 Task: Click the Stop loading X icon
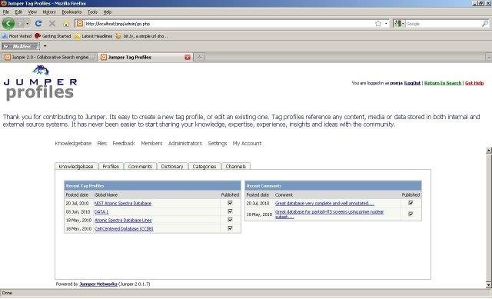coord(52,24)
